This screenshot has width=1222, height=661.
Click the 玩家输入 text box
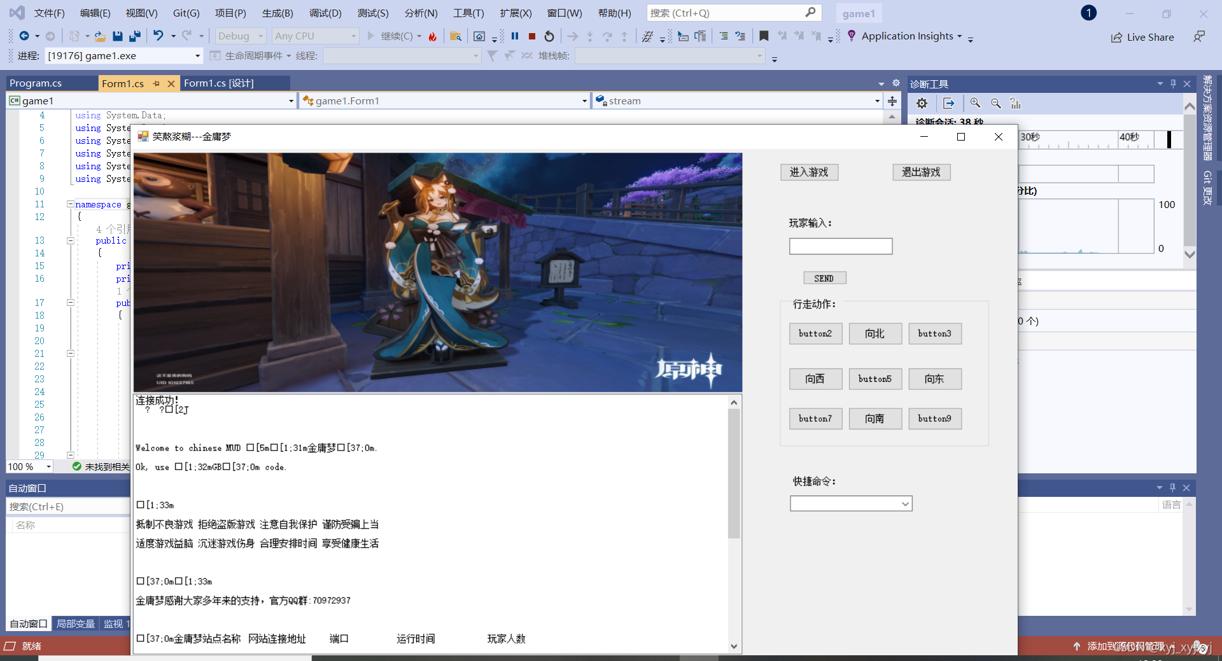coord(841,246)
